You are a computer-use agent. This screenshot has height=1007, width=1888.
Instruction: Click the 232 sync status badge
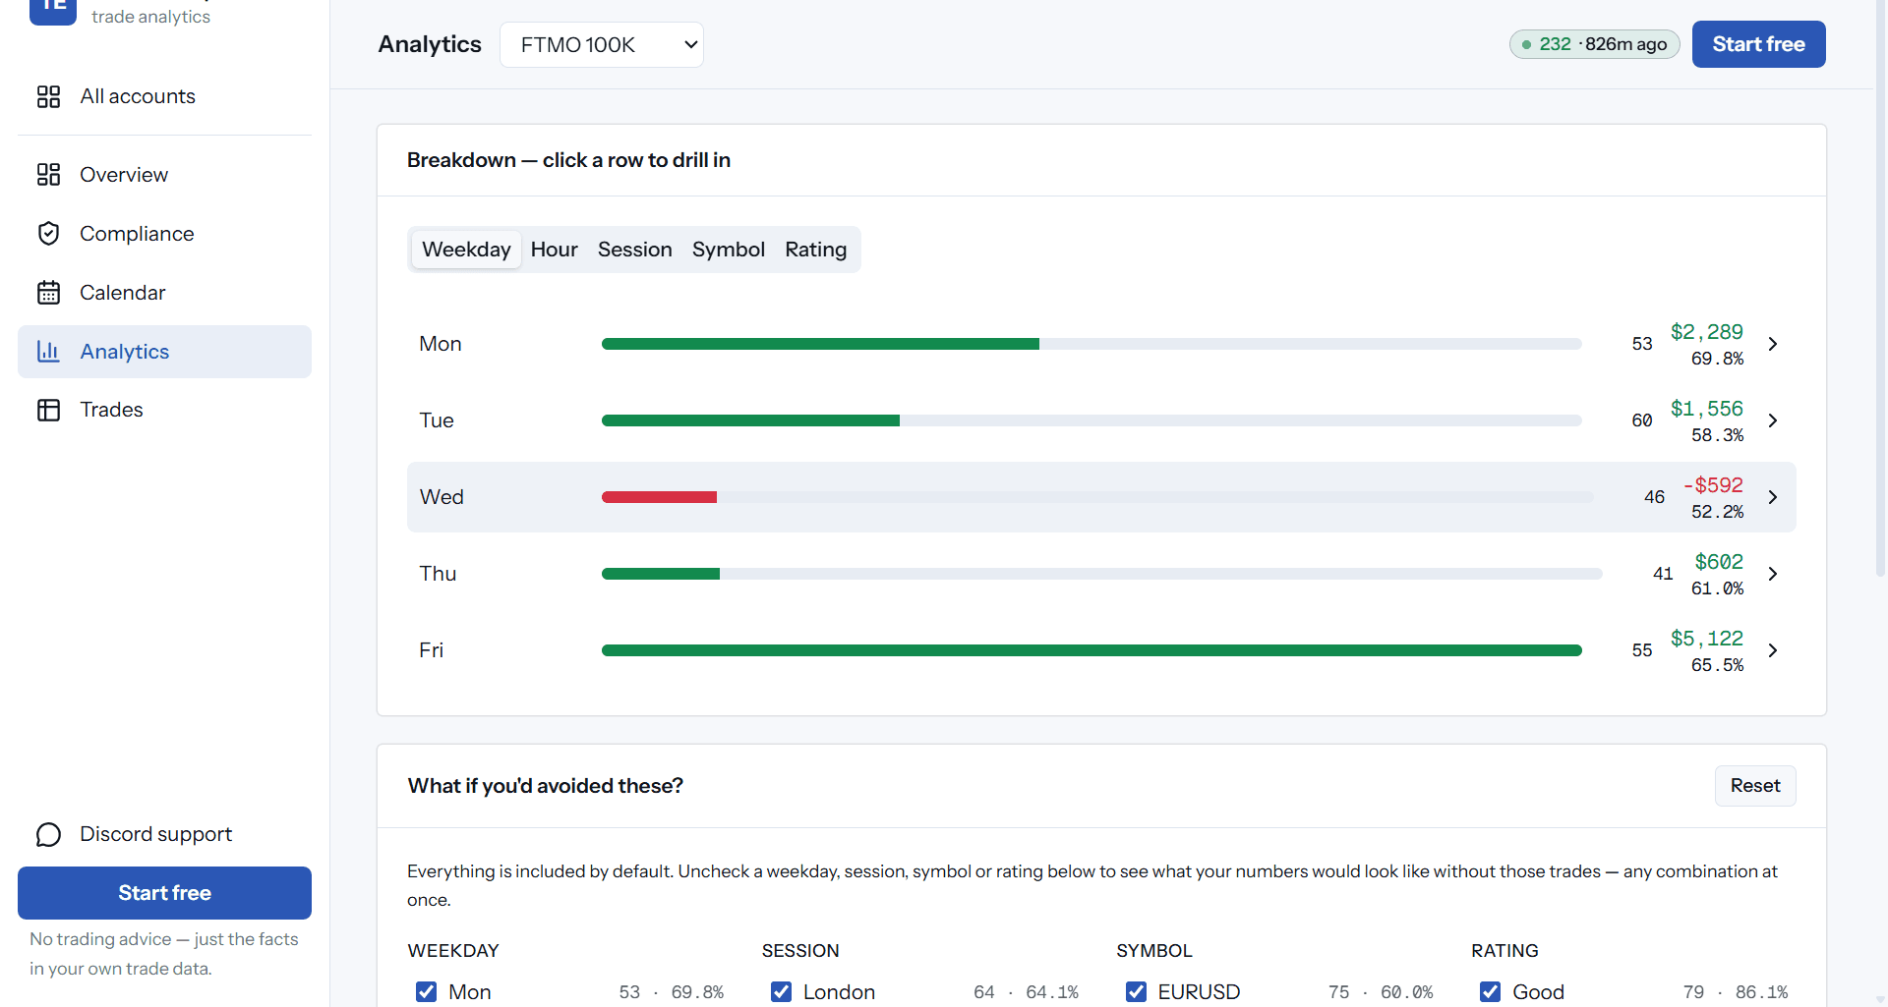point(1594,44)
